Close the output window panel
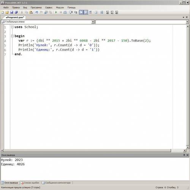190x190 pixels. (188, 155)
